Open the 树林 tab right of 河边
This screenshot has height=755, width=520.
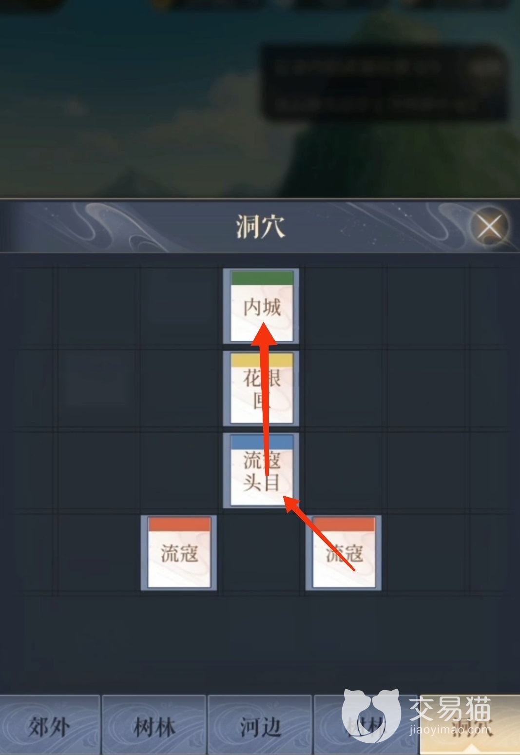coord(366,726)
